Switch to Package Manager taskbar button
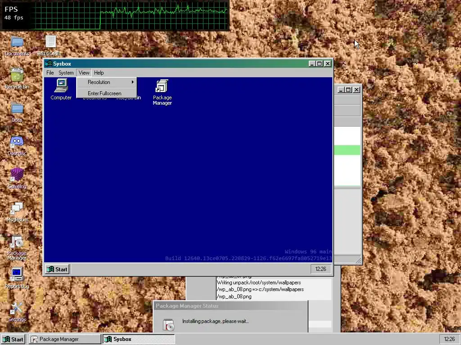This screenshot has width=461, height=345. click(x=65, y=339)
